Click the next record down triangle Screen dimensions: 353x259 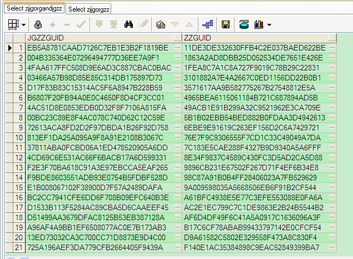(175, 24)
